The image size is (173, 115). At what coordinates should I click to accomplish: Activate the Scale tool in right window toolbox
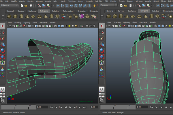point(101,57)
